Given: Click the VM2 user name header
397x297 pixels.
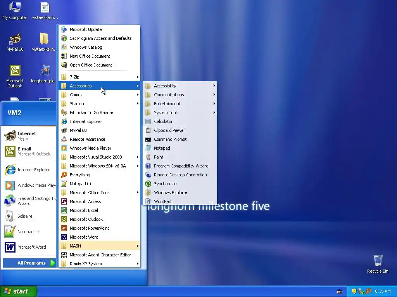Looking at the screenshot, I should tap(14, 113).
